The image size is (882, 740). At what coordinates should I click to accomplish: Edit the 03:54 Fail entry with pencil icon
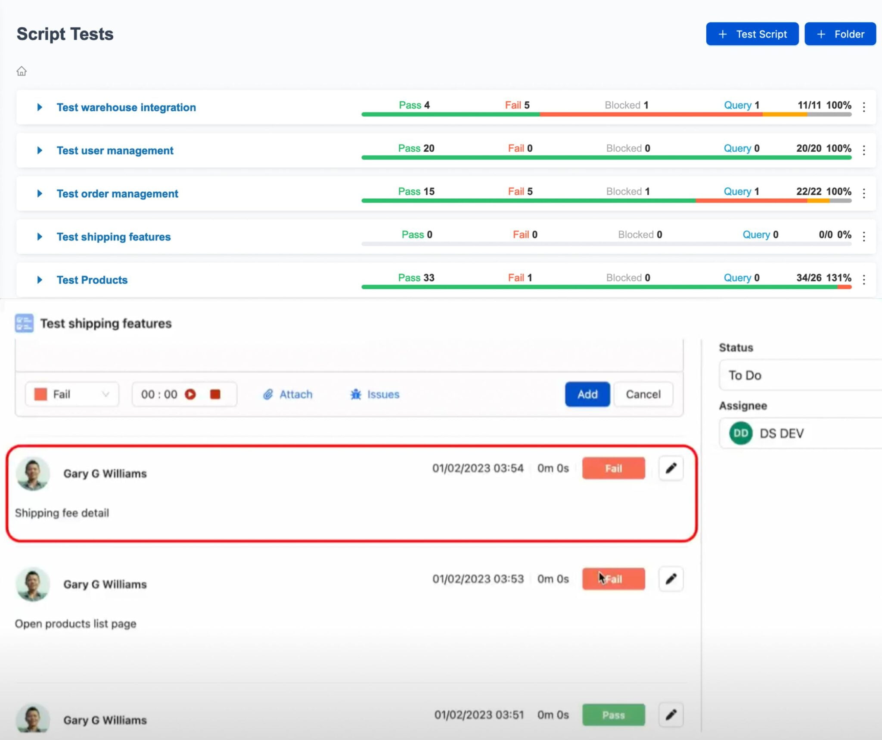tap(671, 468)
